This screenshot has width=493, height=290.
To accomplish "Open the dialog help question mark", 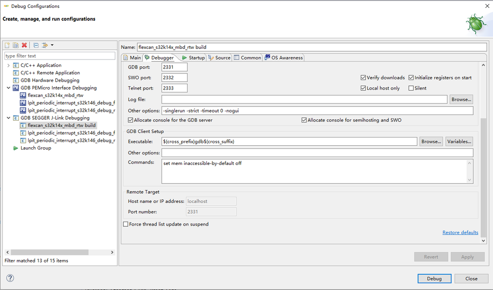I will click(x=10, y=278).
